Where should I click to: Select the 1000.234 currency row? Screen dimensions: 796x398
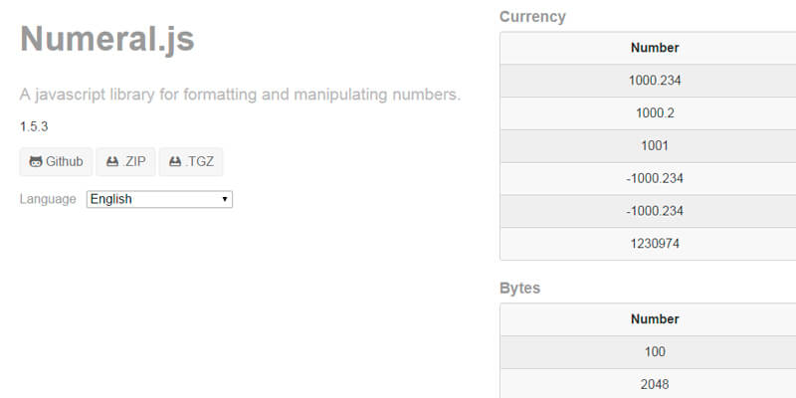pyautogui.click(x=655, y=81)
